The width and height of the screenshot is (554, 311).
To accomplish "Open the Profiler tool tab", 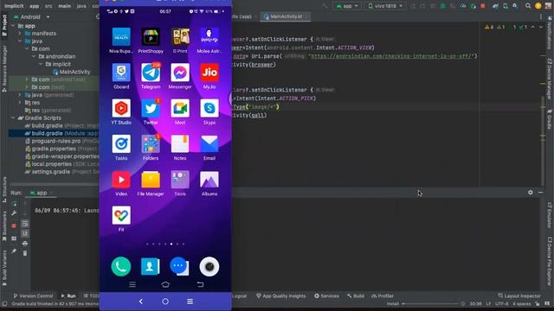I will coord(383,295).
